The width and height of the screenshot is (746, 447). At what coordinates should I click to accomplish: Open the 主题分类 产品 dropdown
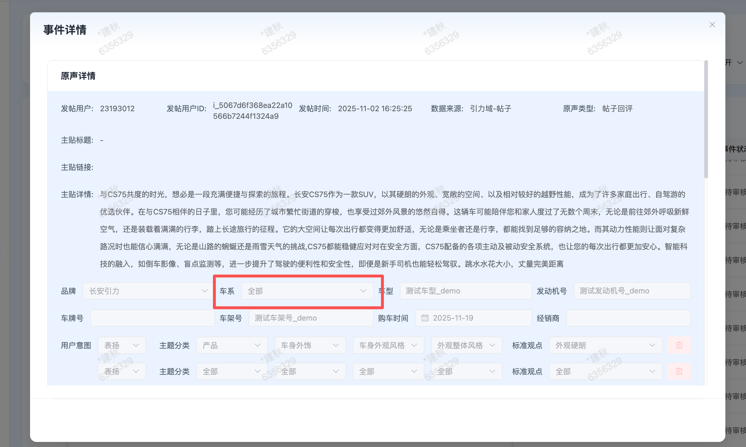(231, 345)
